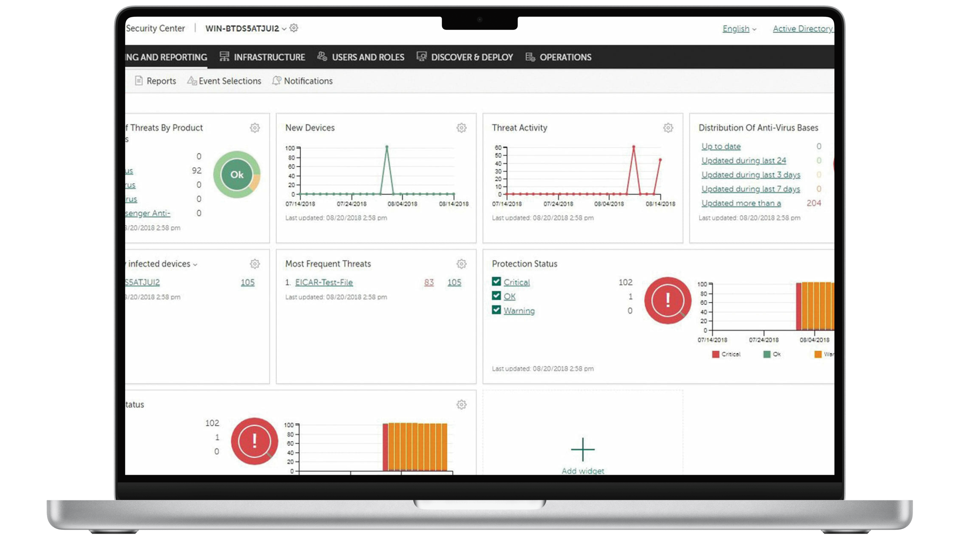Open Threat Activity widget settings gear

(668, 128)
